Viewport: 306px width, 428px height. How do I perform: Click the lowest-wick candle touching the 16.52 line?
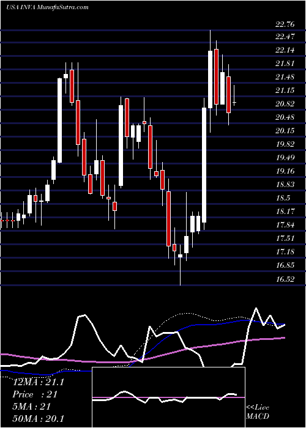click(x=181, y=256)
